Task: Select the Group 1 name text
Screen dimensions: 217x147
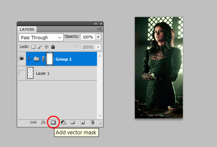Action: [x=63, y=59]
